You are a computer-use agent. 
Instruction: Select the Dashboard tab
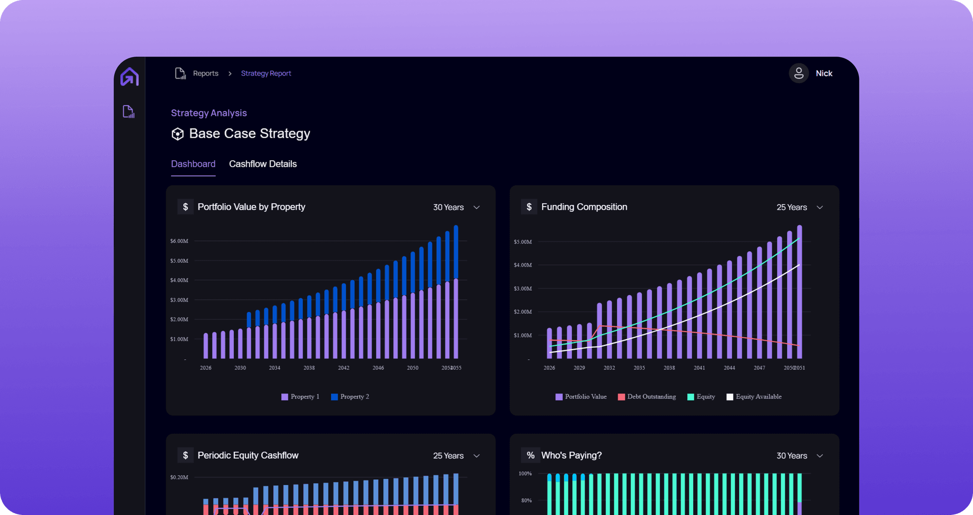click(193, 164)
